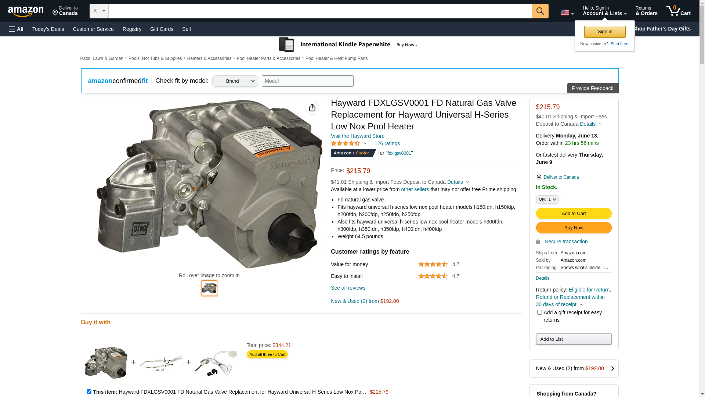Click the share icon on product image
Image resolution: width=705 pixels, height=397 pixels.
coord(312,108)
